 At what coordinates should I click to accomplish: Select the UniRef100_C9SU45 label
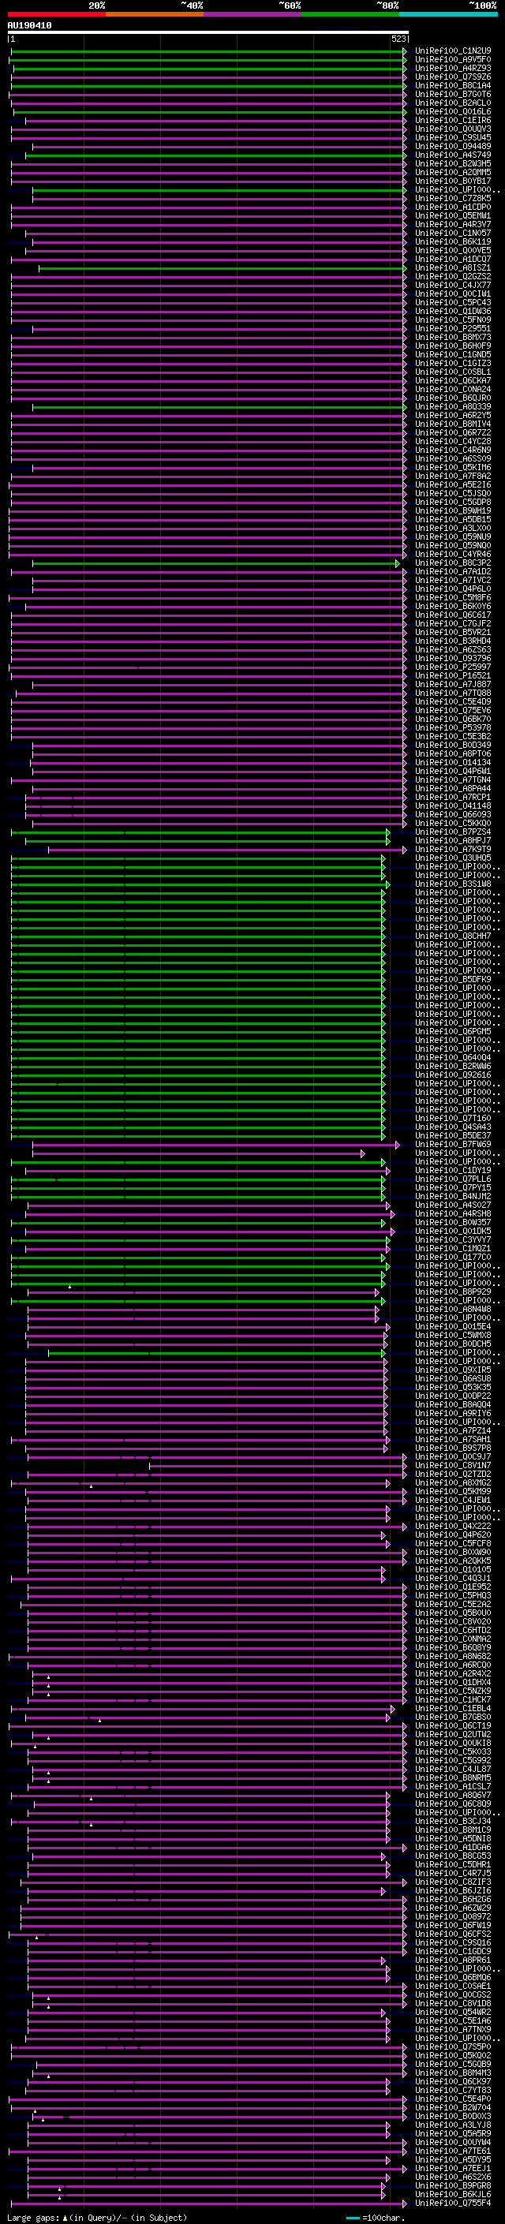pyautogui.click(x=453, y=137)
